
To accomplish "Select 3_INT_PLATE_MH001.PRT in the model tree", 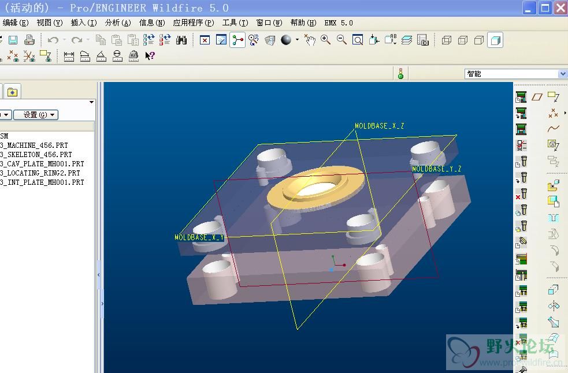I will tap(42, 182).
